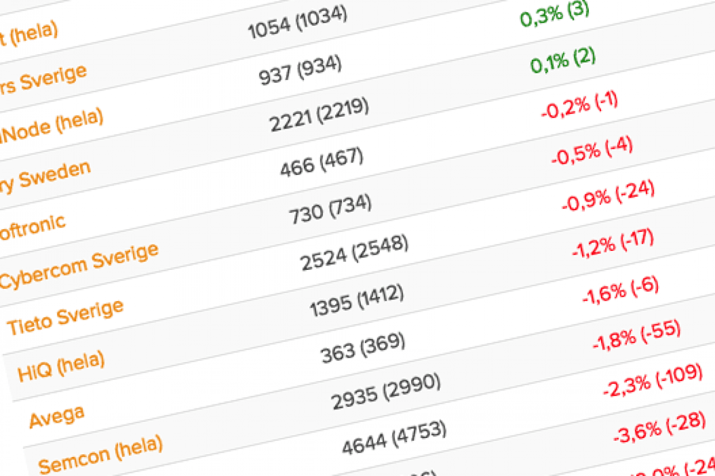Open the Avega company link
This screenshot has width=715, height=476.
(x=57, y=416)
